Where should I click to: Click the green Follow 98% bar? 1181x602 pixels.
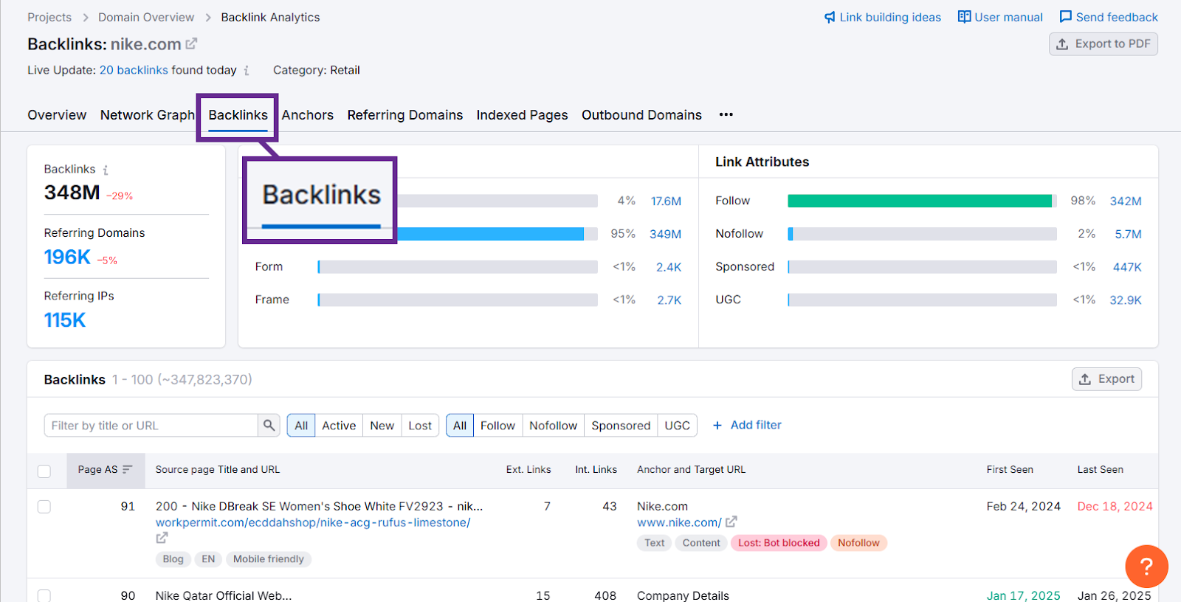pyautogui.click(x=920, y=201)
